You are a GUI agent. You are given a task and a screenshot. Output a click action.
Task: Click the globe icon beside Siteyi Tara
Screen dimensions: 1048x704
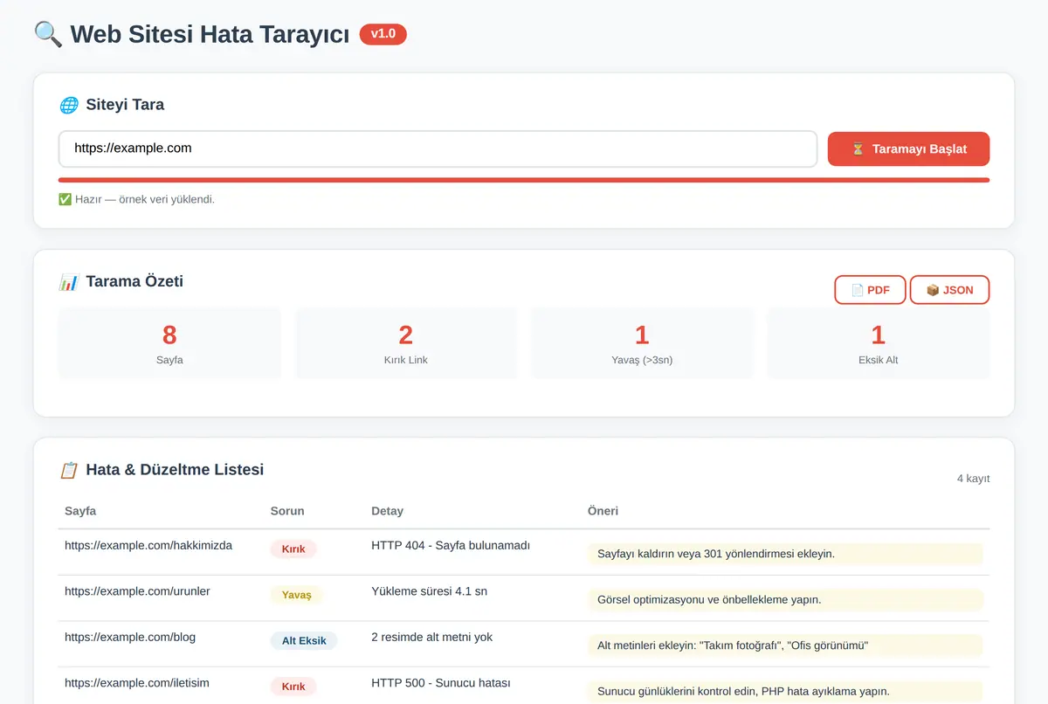68,105
